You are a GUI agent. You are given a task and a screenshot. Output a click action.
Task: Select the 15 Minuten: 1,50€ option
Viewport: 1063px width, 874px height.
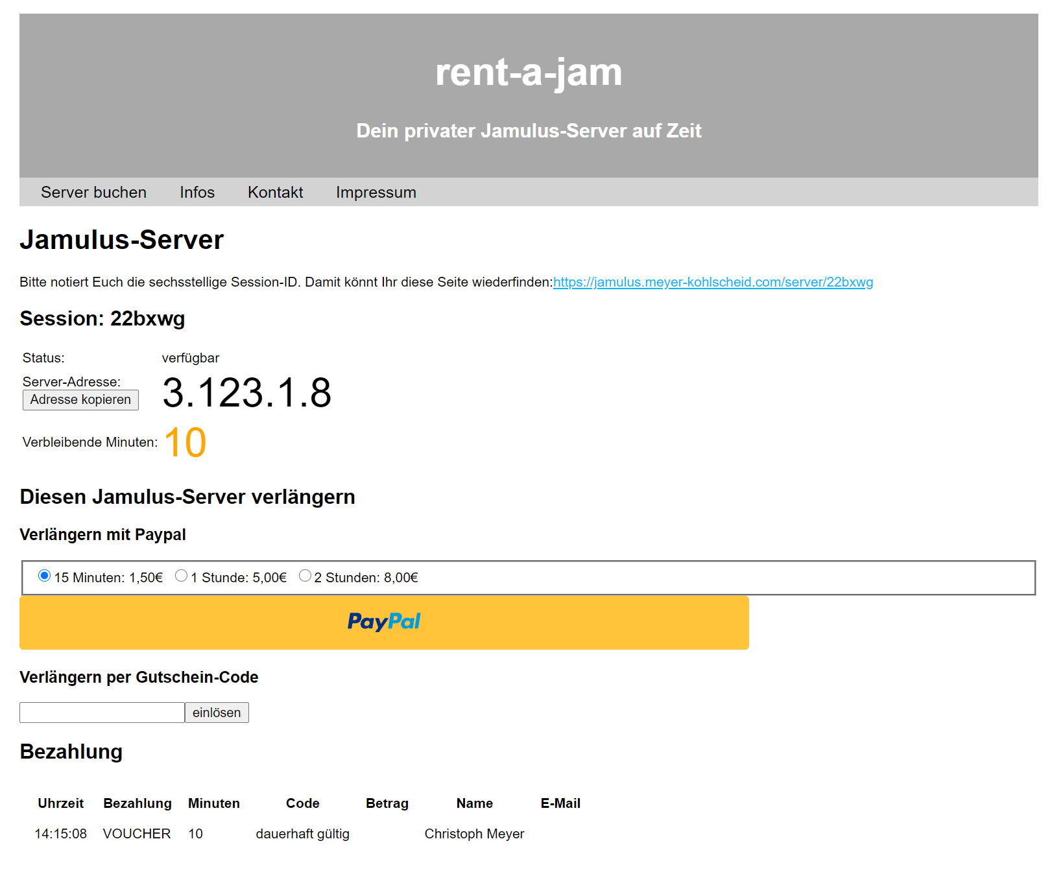[45, 576]
